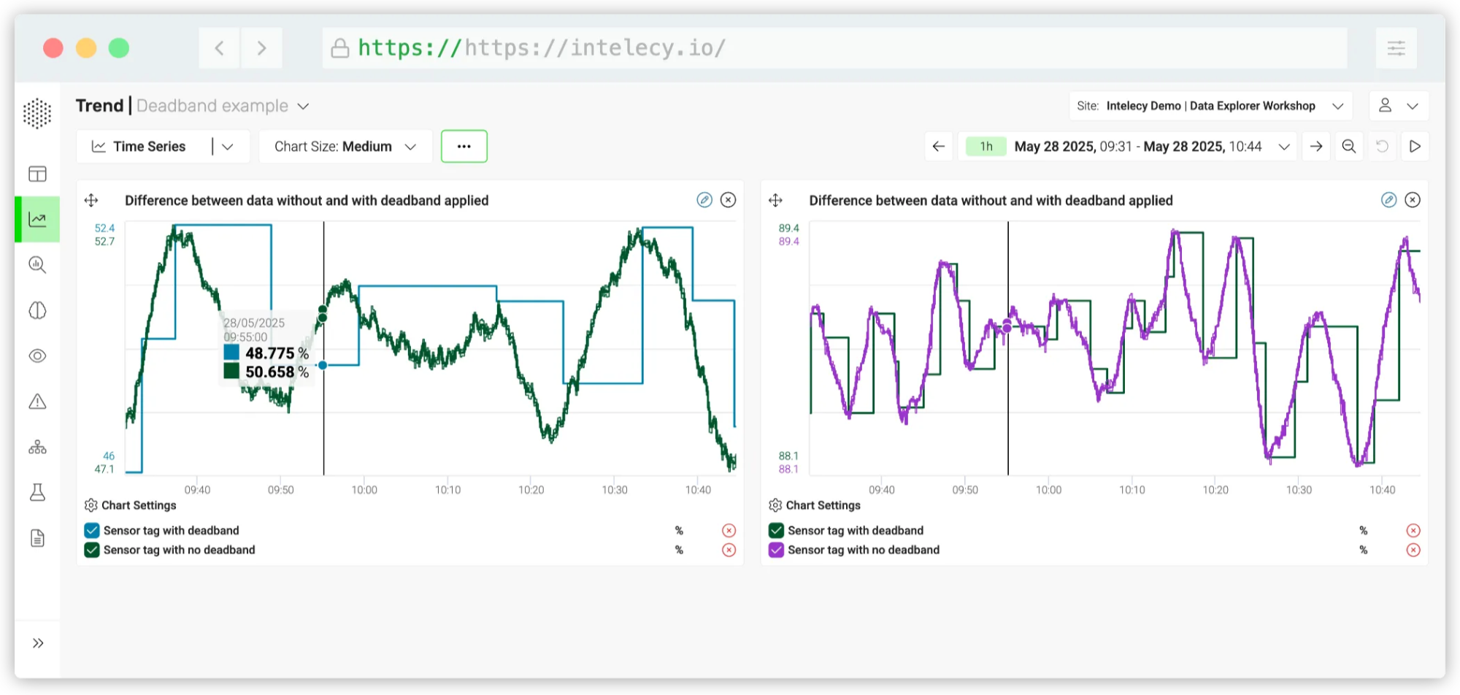The width and height of the screenshot is (1460, 695).
Task: Click the blue deadband color swatch in tooltip
Action: click(x=231, y=353)
